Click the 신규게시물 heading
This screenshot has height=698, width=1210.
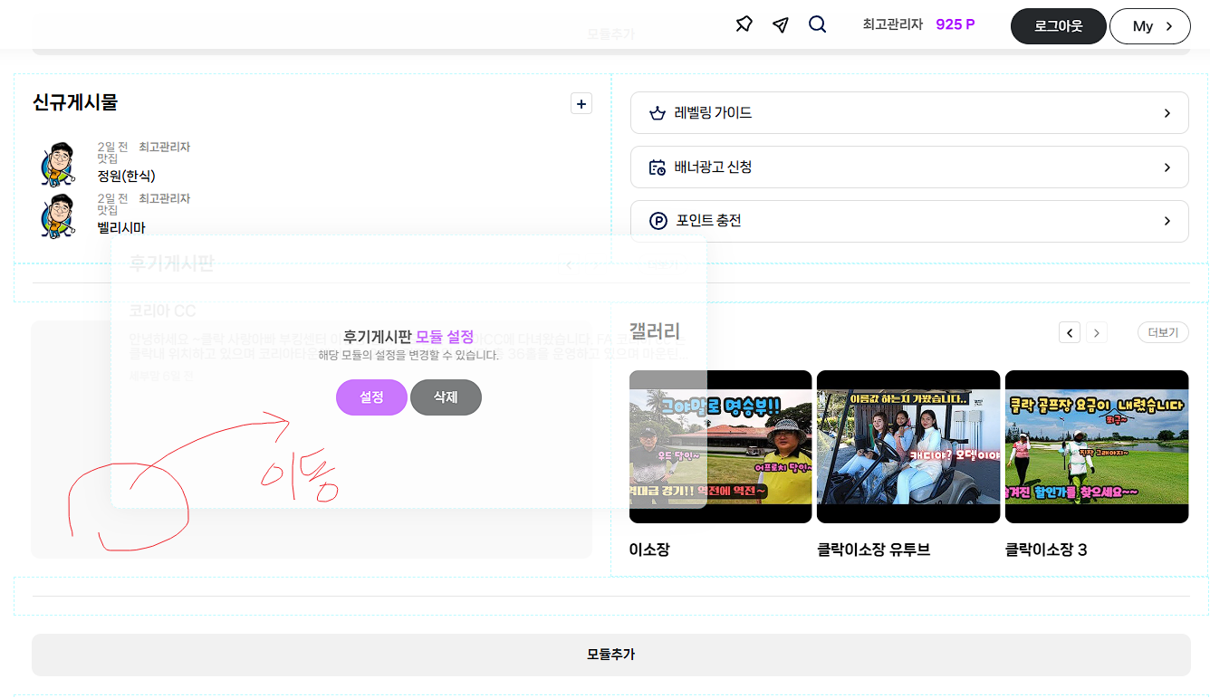coord(75,102)
